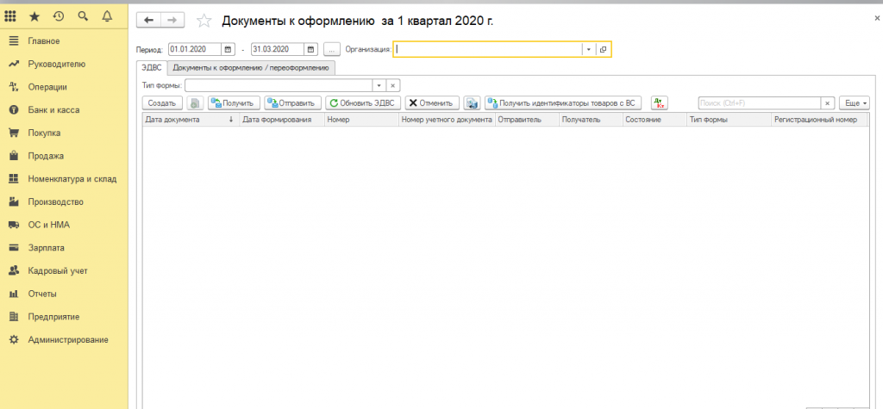Click into the Поиск search field
883x409 pixels.
click(757, 102)
